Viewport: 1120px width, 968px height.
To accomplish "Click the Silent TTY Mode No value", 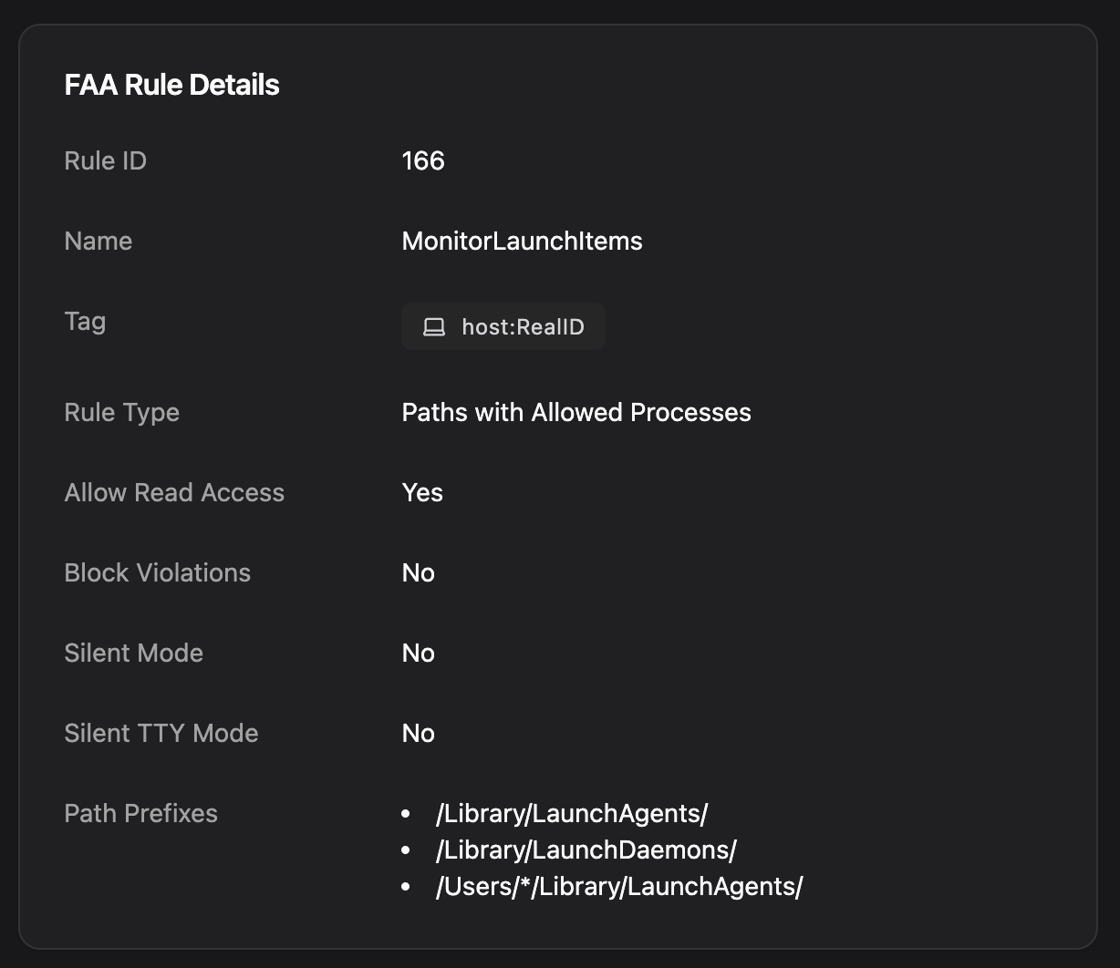I will [x=418, y=734].
